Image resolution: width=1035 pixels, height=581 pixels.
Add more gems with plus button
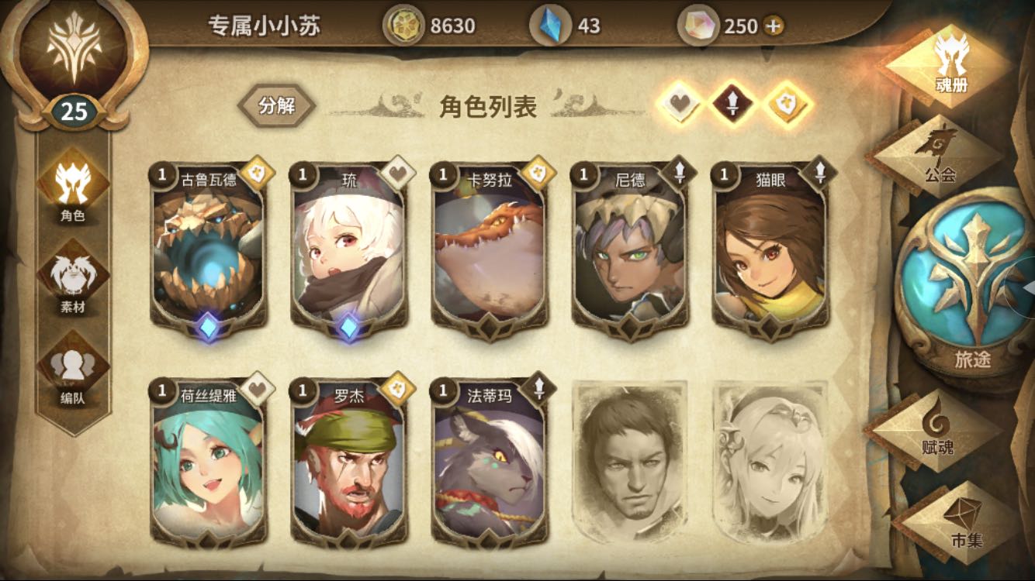[773, 26]
